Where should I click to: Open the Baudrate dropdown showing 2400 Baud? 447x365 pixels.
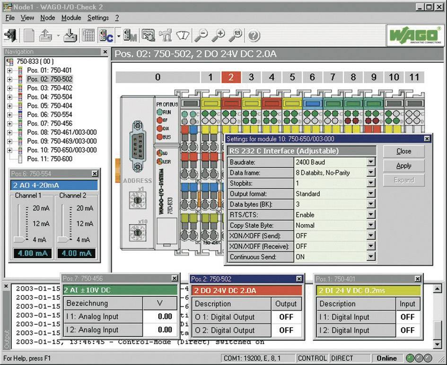coord(370,162)
